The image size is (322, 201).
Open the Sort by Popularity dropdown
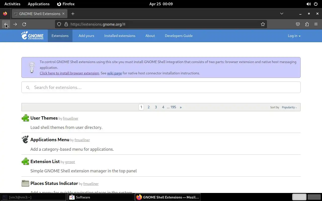289,107
